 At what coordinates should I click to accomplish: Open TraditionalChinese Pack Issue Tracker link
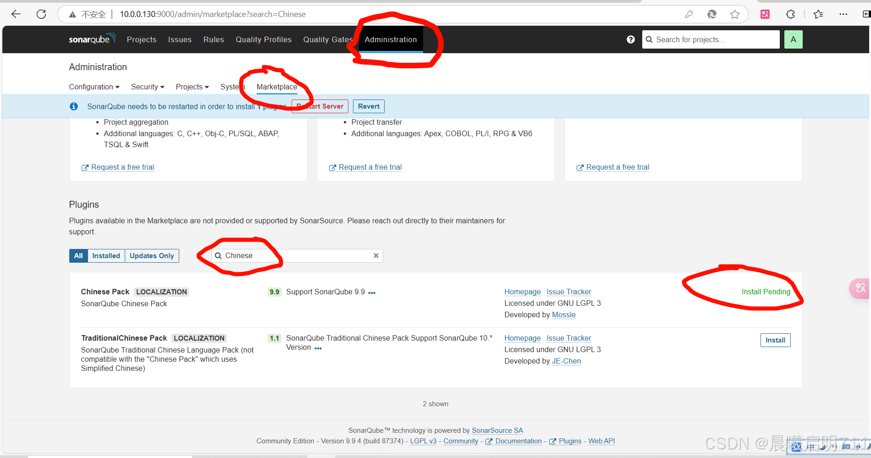[x=569, y=338]
